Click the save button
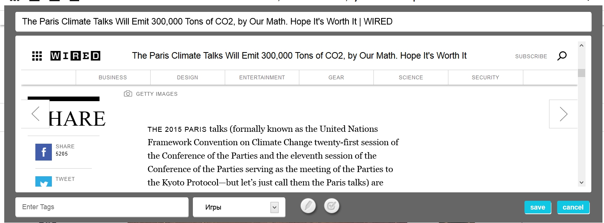Viewport: 604px width, 223px height. coord(538,207)
